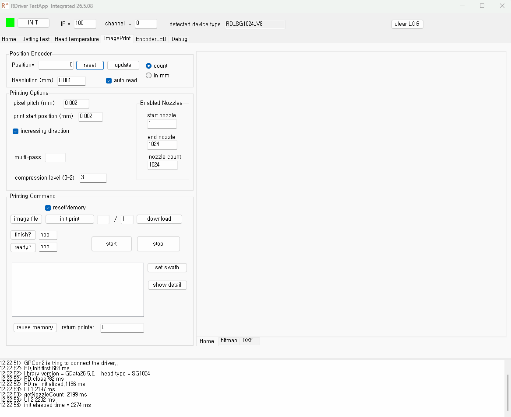Open the EncoderLED tab
This screenshot has width=511, height=417.
point(151,39)
